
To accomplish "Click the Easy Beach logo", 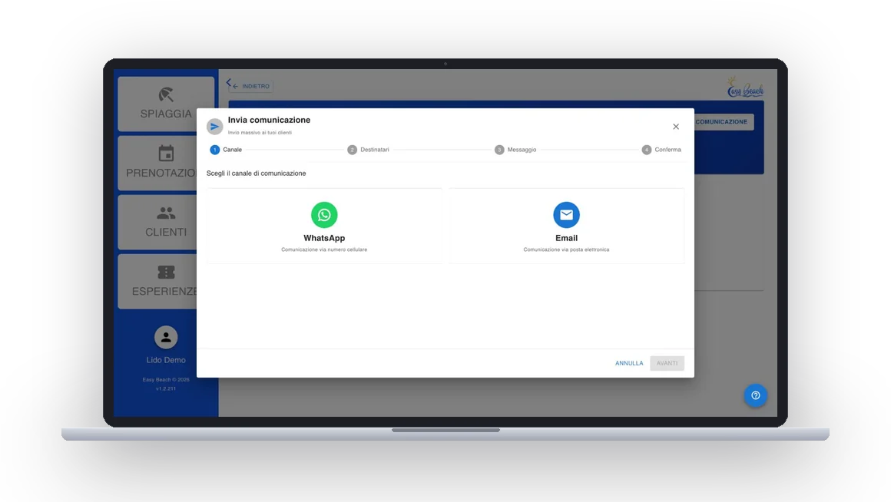I will tap(745, 88).
